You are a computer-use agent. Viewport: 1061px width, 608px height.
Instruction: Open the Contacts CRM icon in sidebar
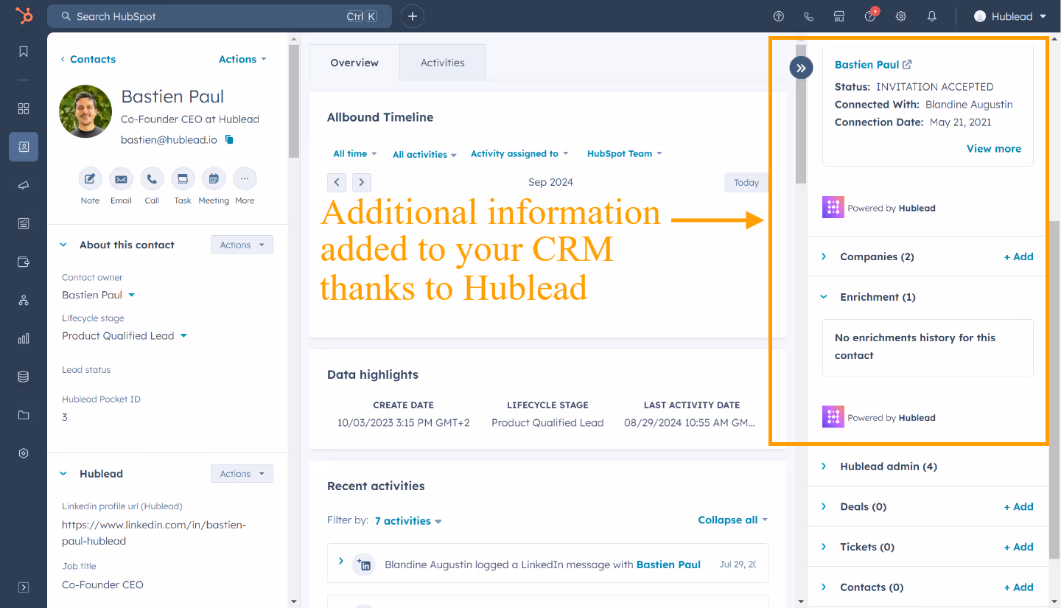click(x=23, y=147)
